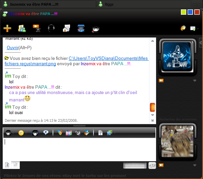Screen dimensions: 203x179
Task: Select the yellow smiley emoticon button
Action: pyautogui.click(x=21, y=133)
